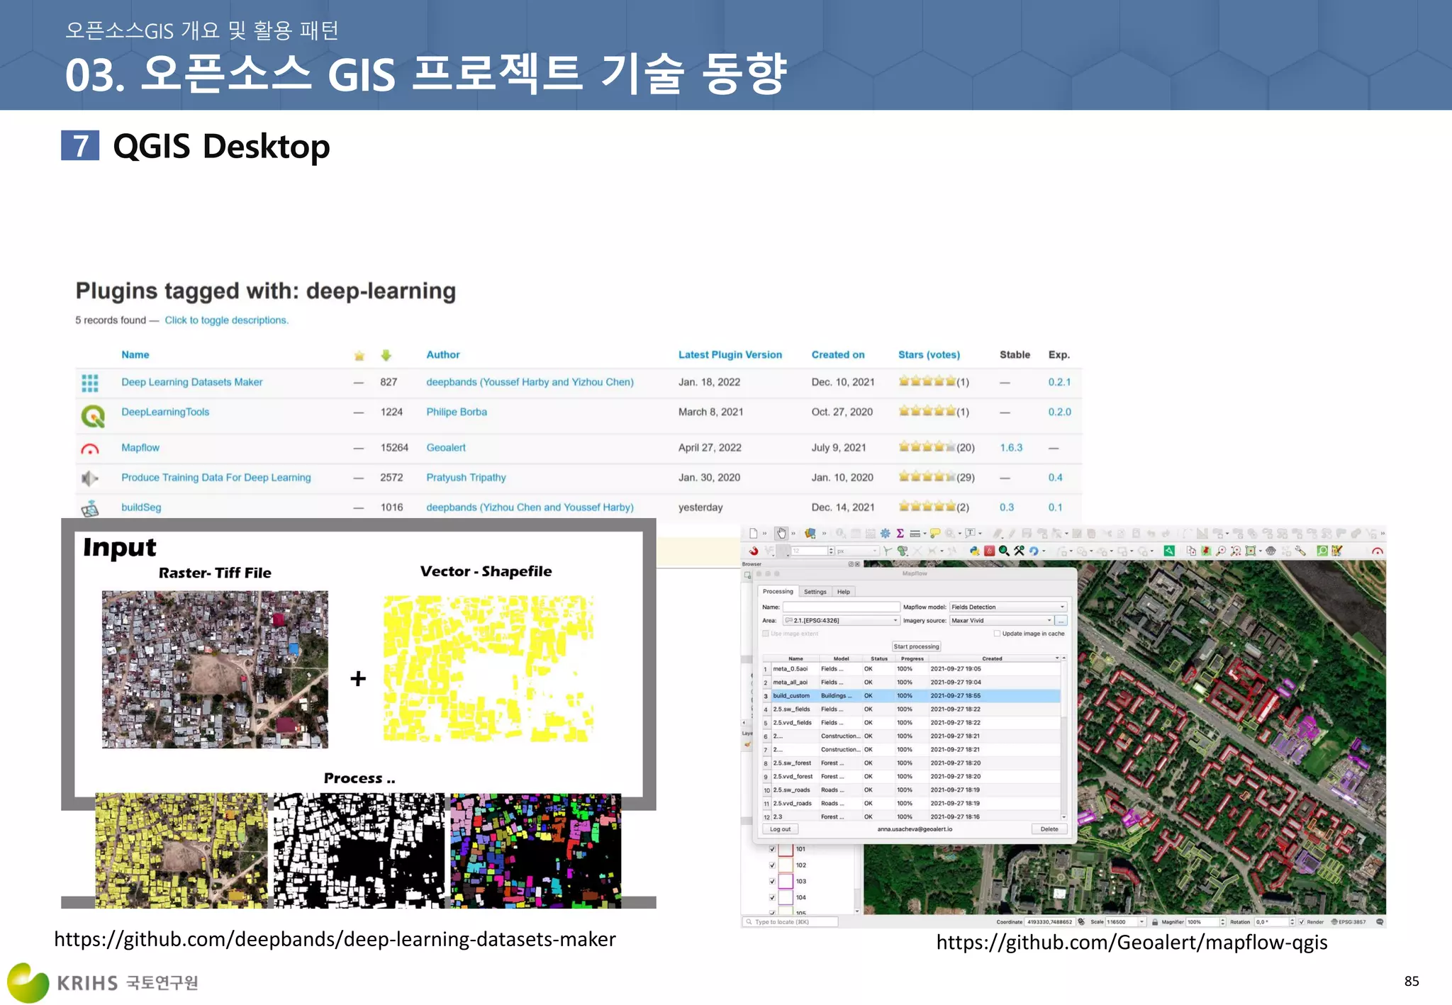Open the Area 2.1 [EPSG:4326] dropdown
1452x1005 pixels.
[x=841, y=621]
